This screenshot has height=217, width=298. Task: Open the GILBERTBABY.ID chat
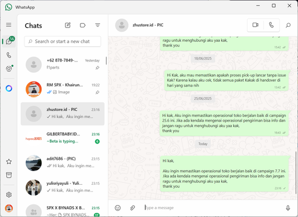click(x=63, y=138)
